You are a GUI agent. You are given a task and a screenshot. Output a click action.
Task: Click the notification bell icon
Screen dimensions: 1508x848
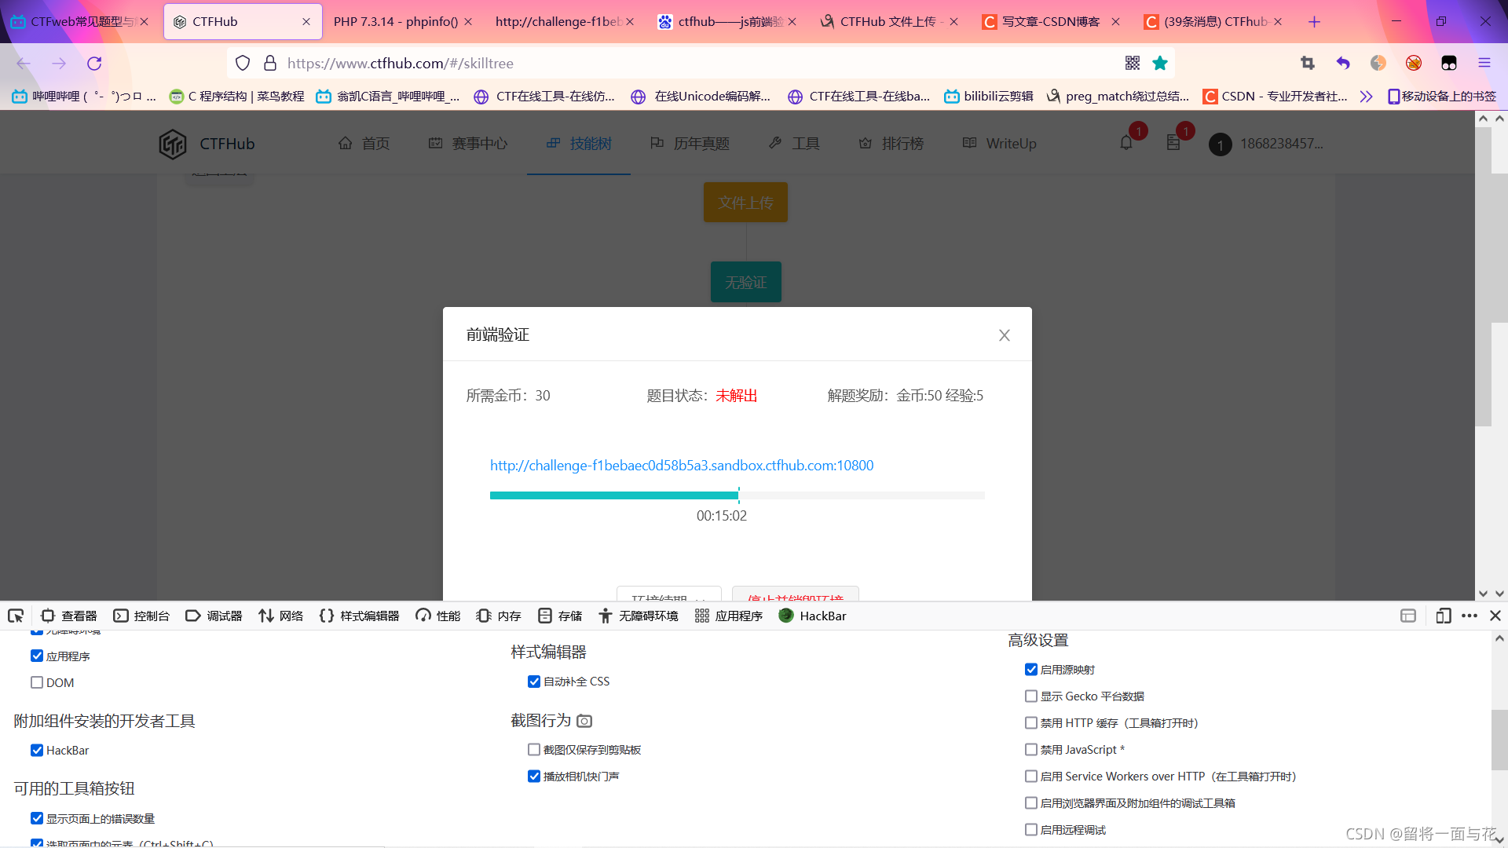click(1126, 143)
